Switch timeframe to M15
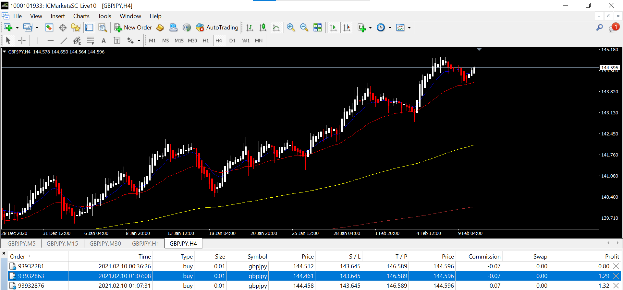 point(179,41)
